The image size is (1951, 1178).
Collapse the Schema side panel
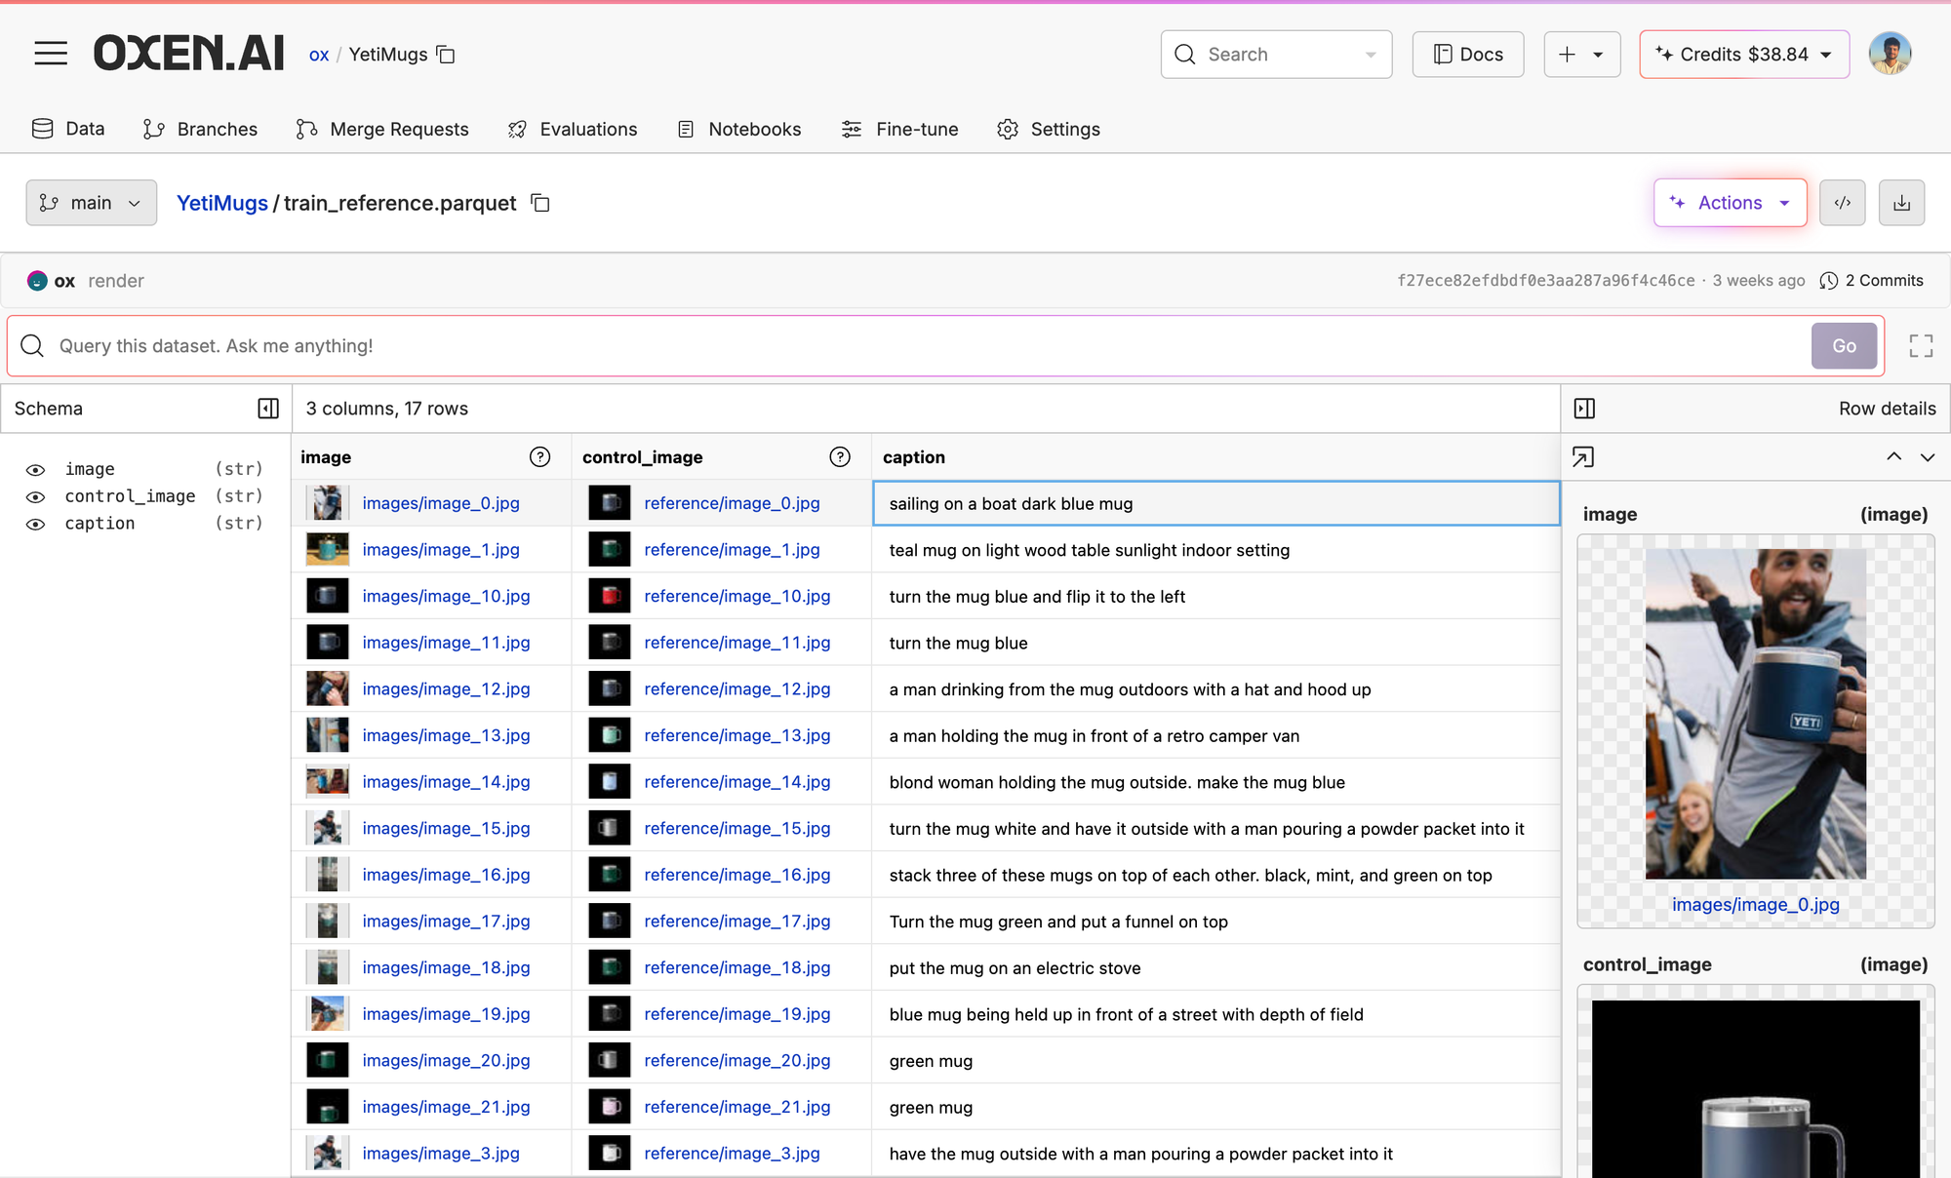pos(268,409)
